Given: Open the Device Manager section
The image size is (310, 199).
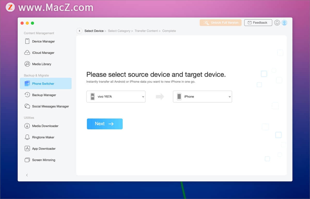Looking at the screenshot, I should 45,41.
